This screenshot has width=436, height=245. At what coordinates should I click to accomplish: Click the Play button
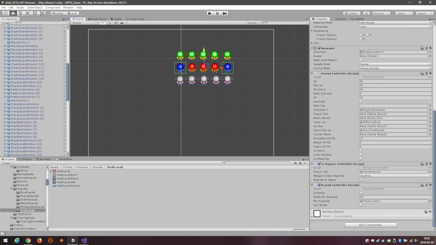pos(210,13)
